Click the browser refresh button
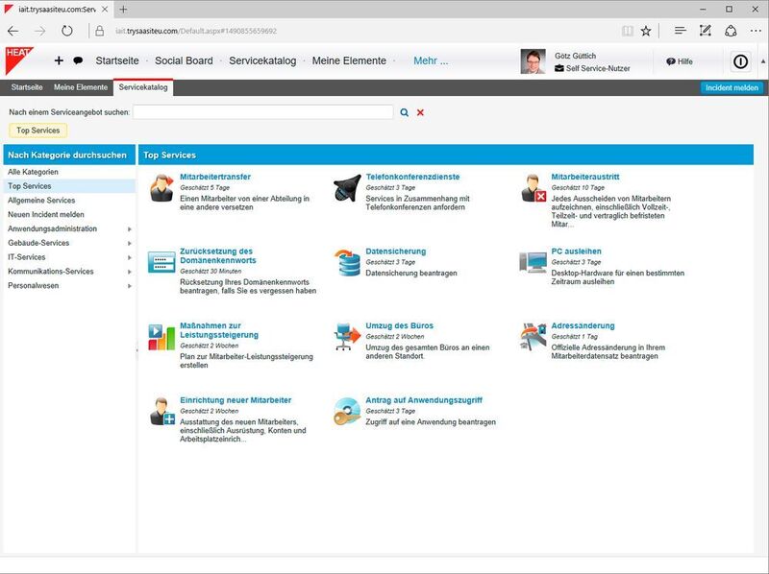The width and height of the screenshot is (769, 574). [x=66, y=31]
